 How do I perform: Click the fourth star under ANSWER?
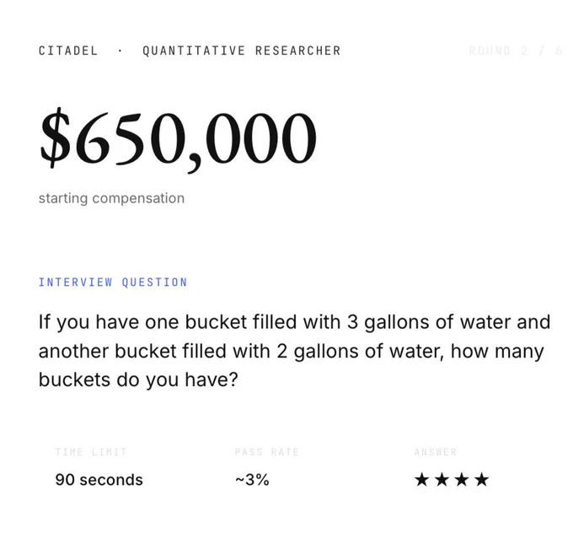[x=482, y=479]
